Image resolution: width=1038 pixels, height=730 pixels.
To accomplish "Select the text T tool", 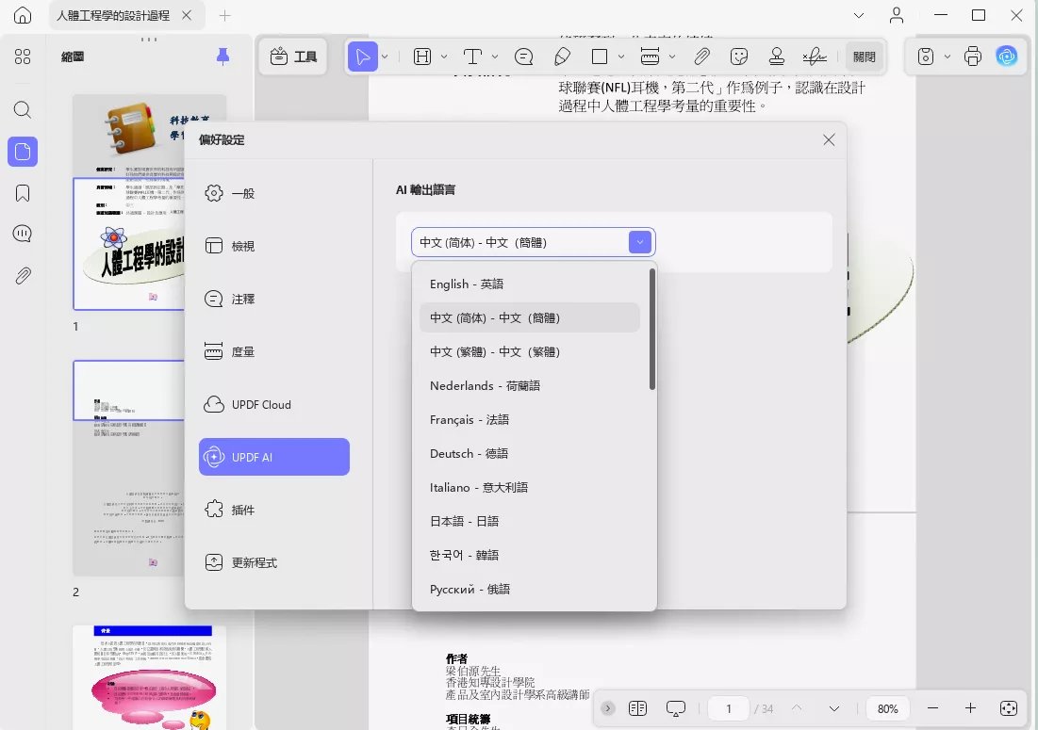I will click(x=472, y=57).
